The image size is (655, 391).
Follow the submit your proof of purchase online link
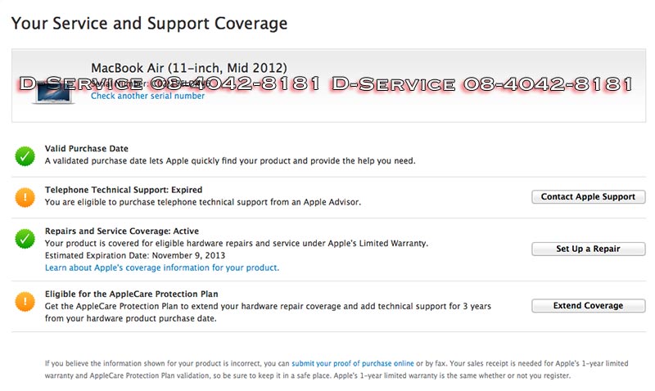tap(352, 363)
